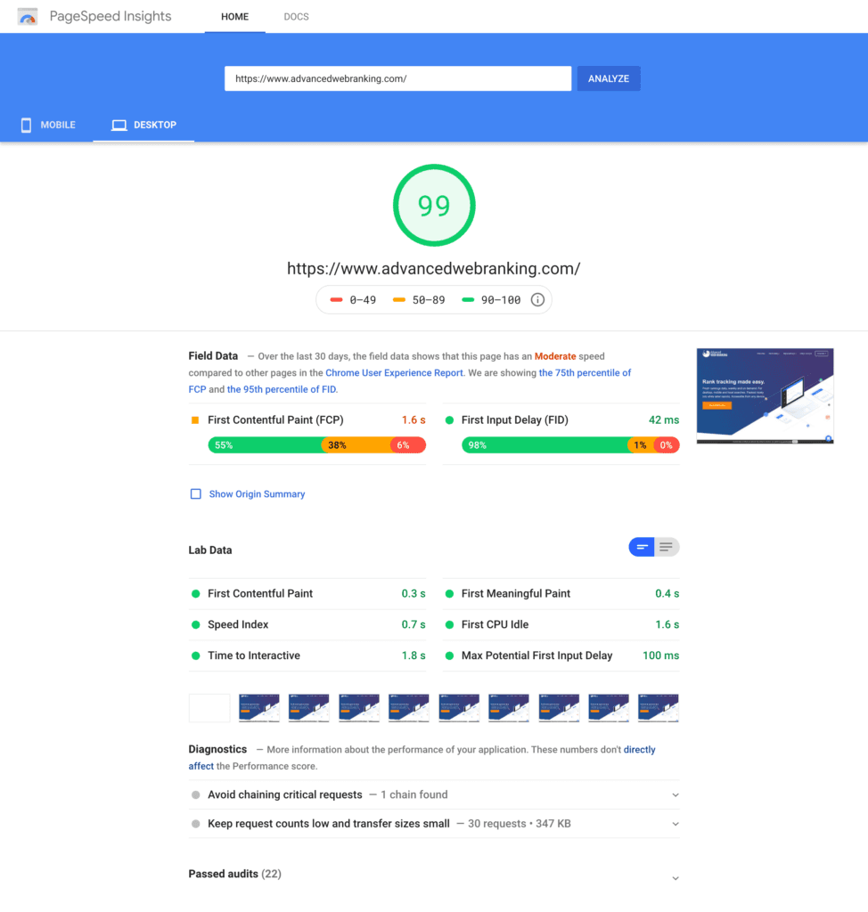Screen dimensions: 868x912
Task: Open the DOCS tab
Action: point(297,17)
